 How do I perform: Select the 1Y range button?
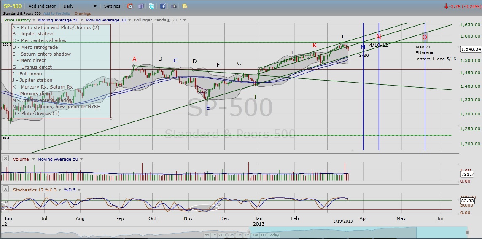click(x=214, y=235)
